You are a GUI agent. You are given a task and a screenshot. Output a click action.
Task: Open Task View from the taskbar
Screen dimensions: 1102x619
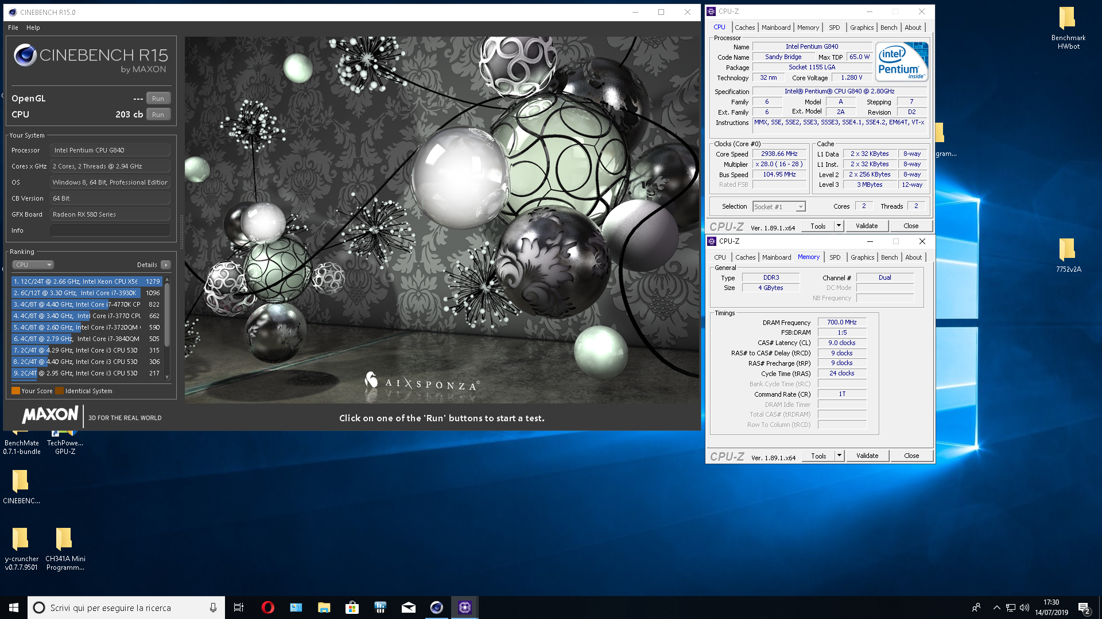[239, 608]
